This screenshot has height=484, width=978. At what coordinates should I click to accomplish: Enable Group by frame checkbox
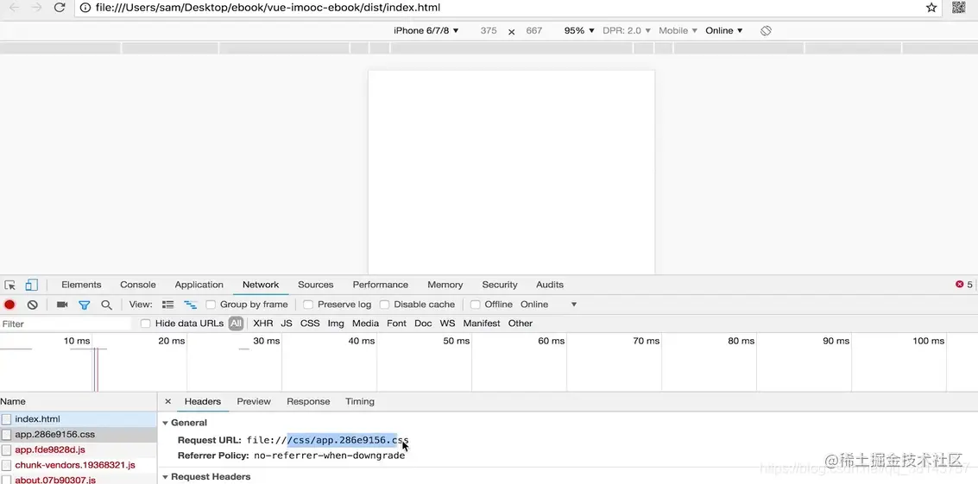click(x=211, y=305)
